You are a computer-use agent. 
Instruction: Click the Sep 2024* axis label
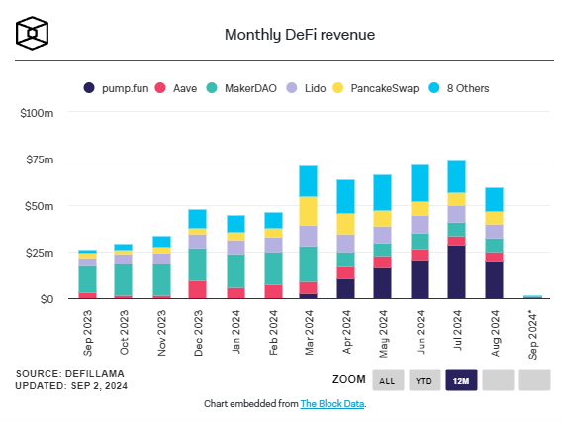(533, 336)
